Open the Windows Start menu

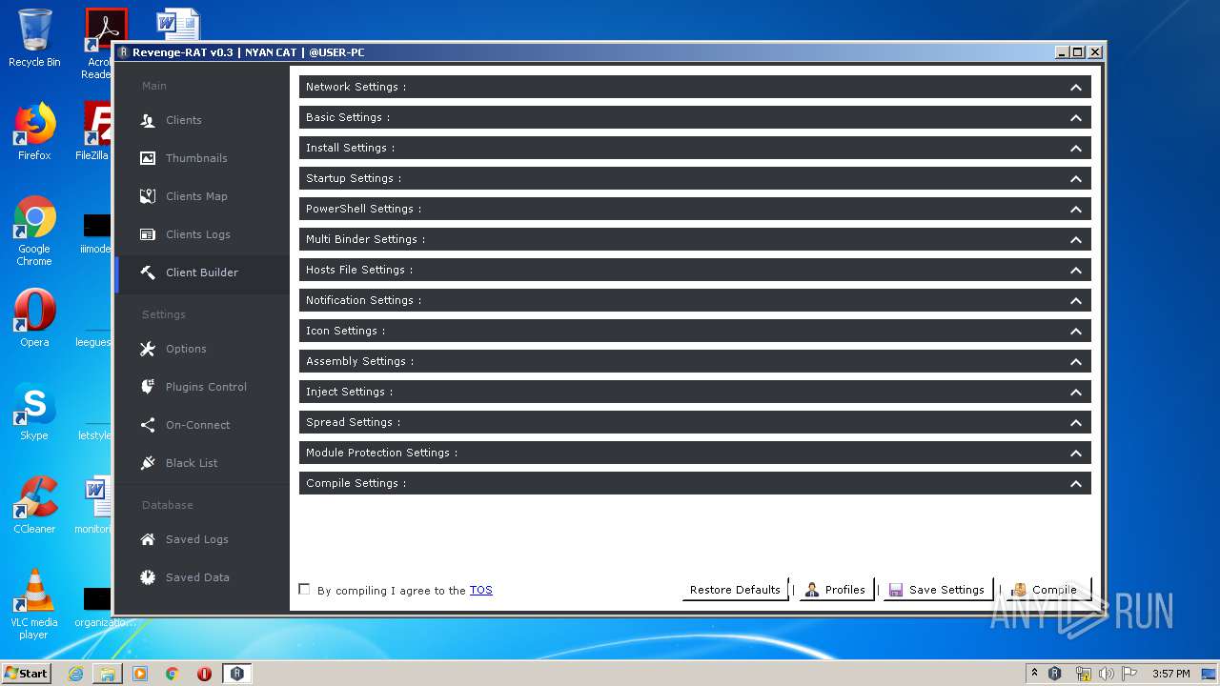26,673
